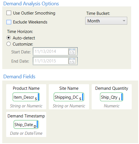Click the S type badge on Shipping_DC
This screenshot has height=144, width=139.
coord(80,99)
